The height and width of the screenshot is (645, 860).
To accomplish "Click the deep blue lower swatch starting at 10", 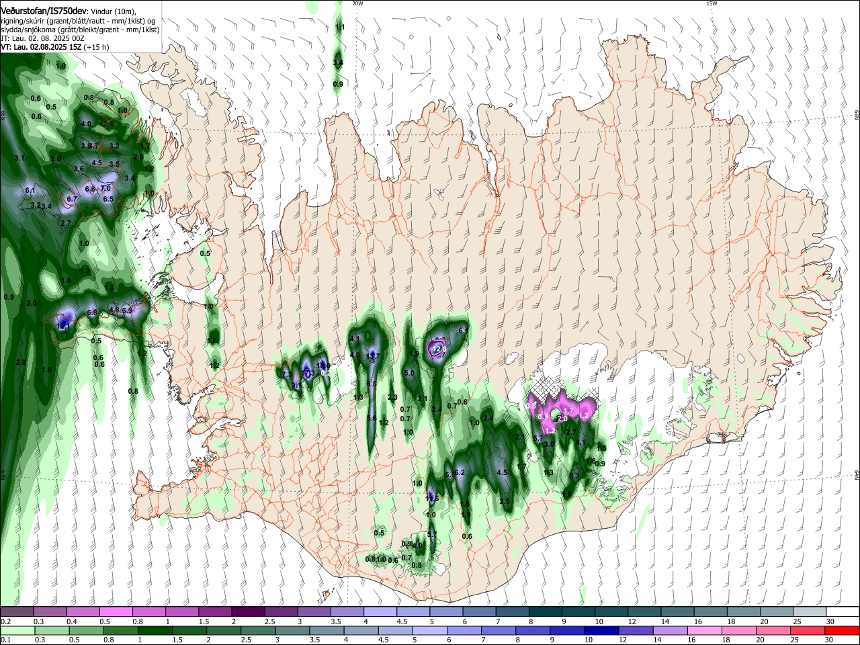I will click(x=602, y=630).
